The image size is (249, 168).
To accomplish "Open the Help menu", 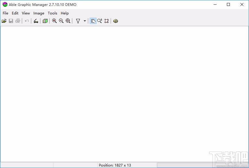I will pos(65,13).
